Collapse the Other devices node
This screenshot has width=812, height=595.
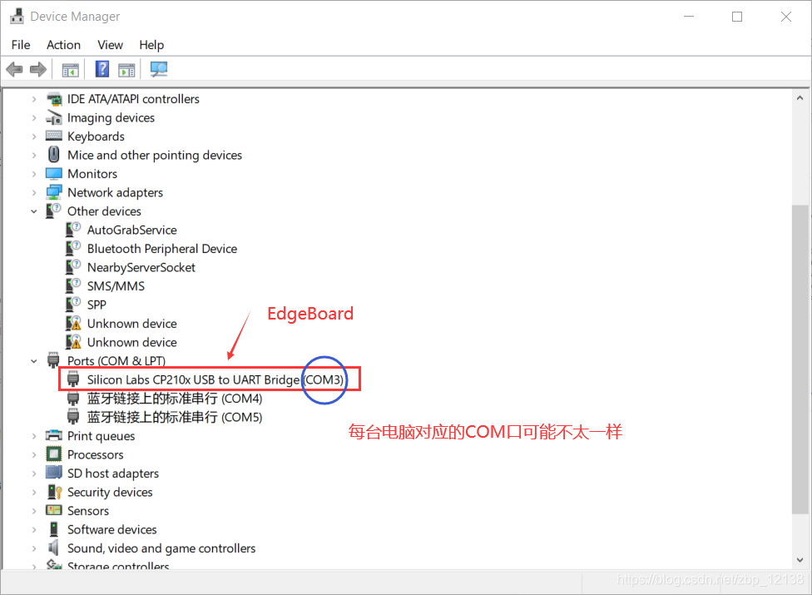pyautogui.click(x=34, y=211)
